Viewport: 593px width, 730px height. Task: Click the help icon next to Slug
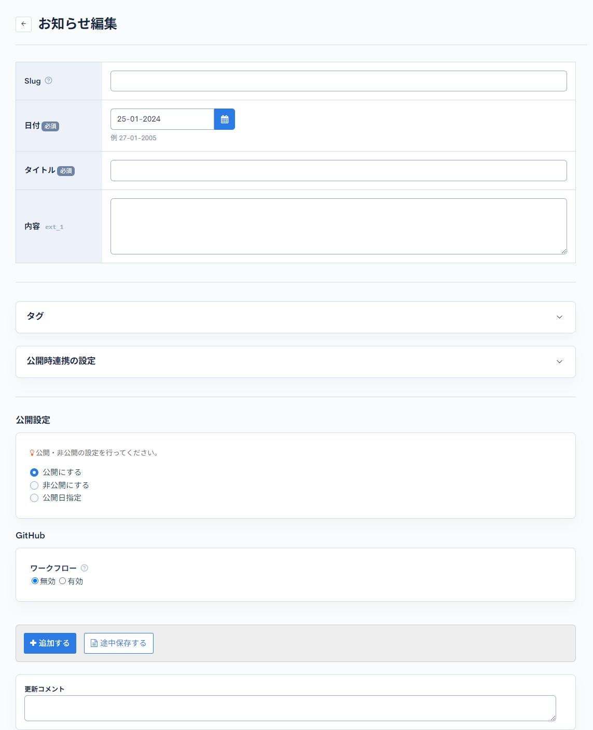(49, 80)
